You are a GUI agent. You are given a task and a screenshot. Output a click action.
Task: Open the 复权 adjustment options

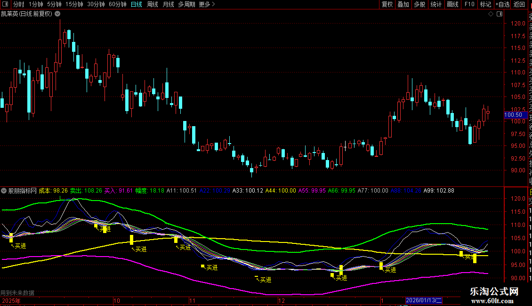(x=387, y=4)
